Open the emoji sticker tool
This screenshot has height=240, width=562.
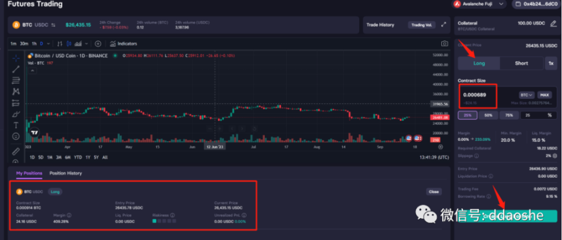(x=16, y=136)
